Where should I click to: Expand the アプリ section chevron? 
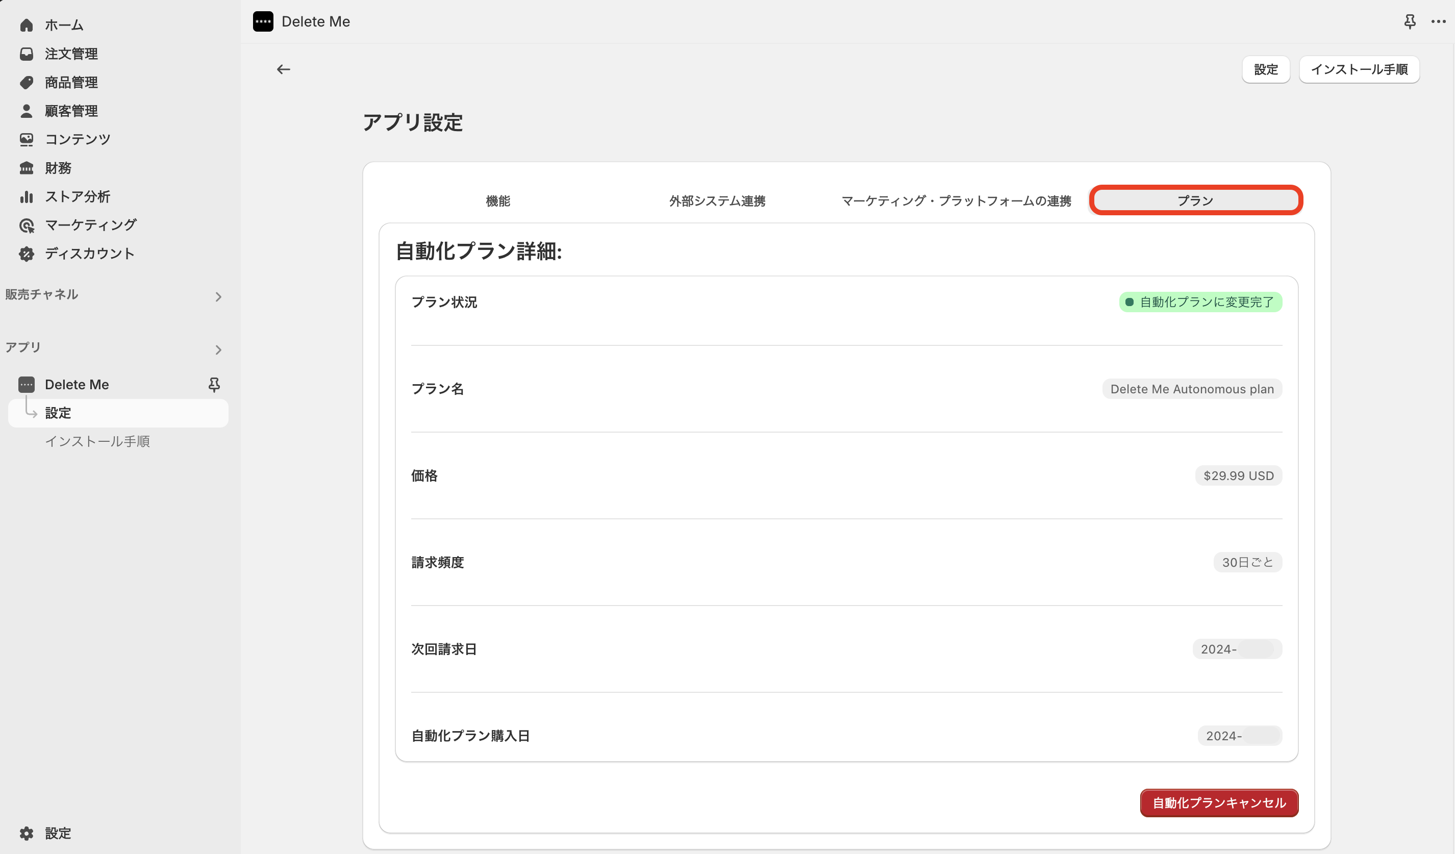218,350
